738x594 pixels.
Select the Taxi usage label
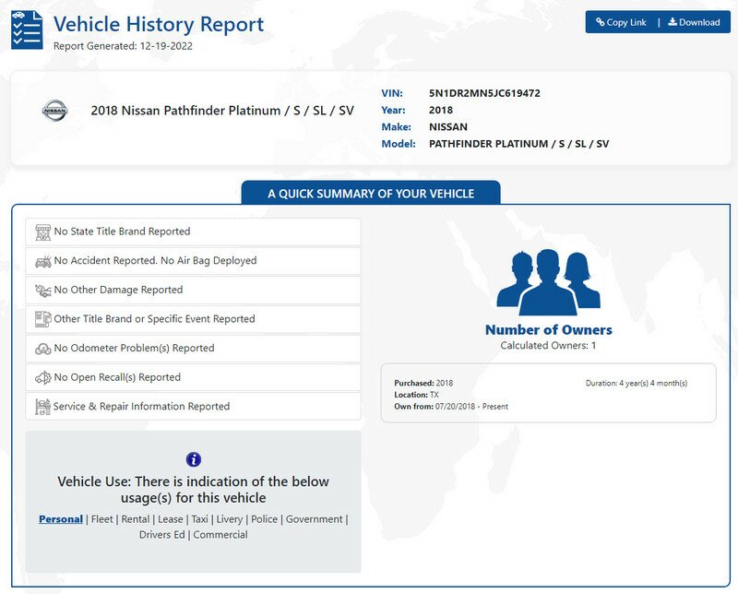click(199, 519)
